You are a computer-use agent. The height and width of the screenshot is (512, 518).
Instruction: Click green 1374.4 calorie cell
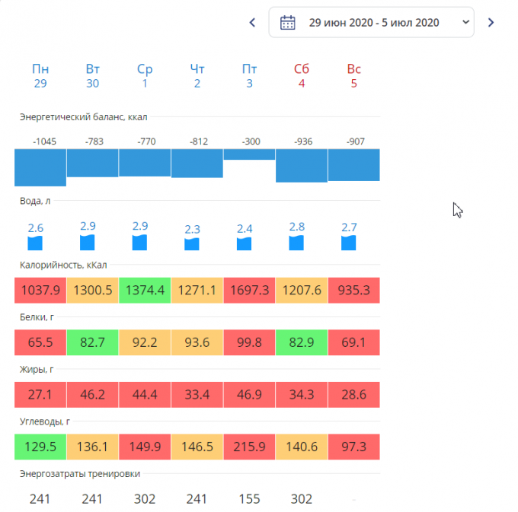coord(145,291)
